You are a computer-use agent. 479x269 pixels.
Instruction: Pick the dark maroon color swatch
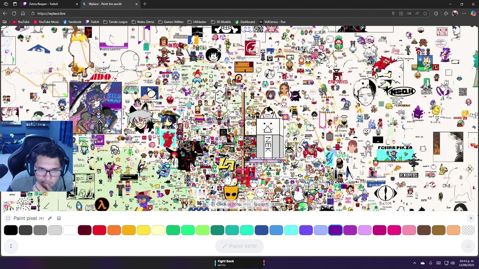[x=85, y=230]
